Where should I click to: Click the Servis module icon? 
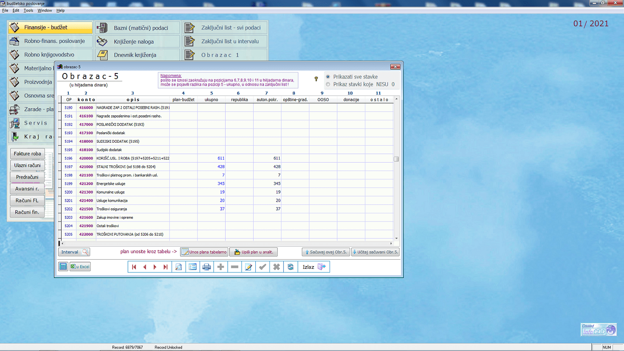[x=15, y=123]
